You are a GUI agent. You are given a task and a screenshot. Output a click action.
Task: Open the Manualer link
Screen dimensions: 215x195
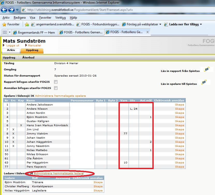pyautogui.click(x=34, y=45)
